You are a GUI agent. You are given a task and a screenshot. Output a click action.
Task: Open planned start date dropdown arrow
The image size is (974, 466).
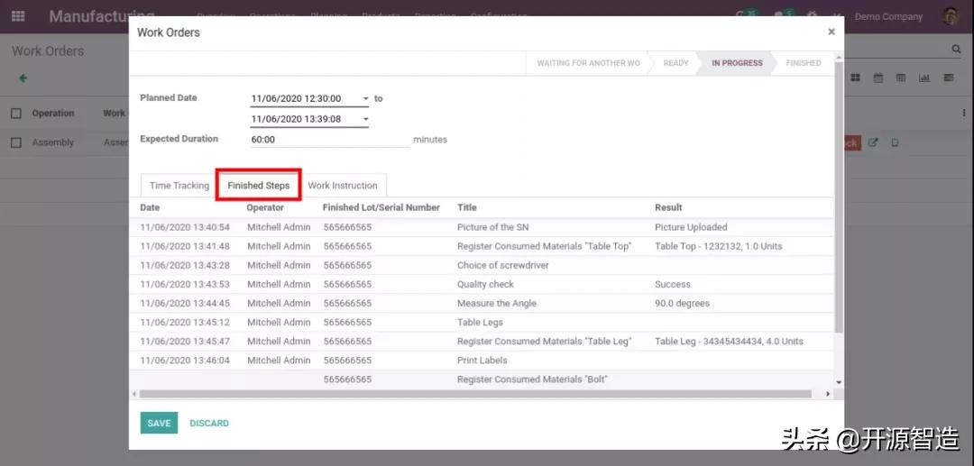coord(365,98)
